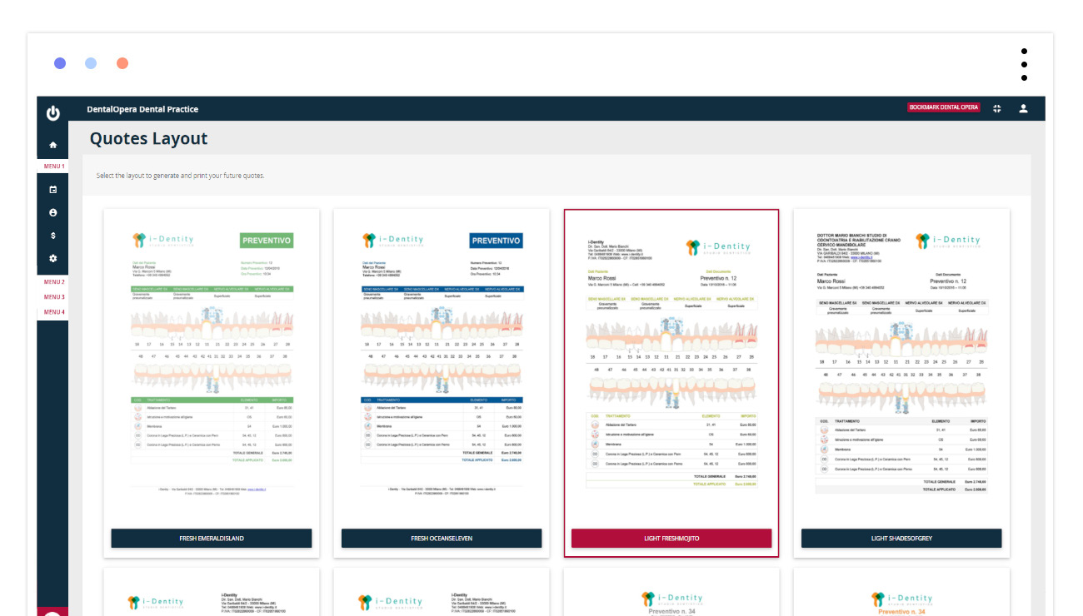The width and height of the screenshot is (1083, 616).
Task: Open the settings gear icon in sidebar
Action: coord(53,259)
